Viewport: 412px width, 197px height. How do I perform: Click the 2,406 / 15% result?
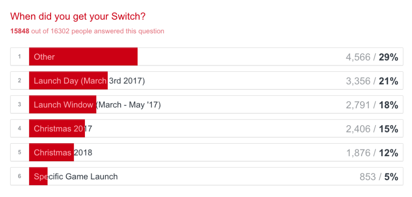pos(372,129)
